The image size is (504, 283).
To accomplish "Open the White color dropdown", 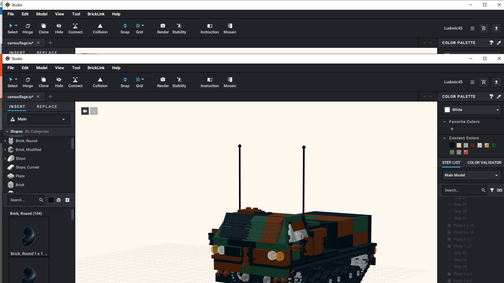I will click(x=471, y=109).
